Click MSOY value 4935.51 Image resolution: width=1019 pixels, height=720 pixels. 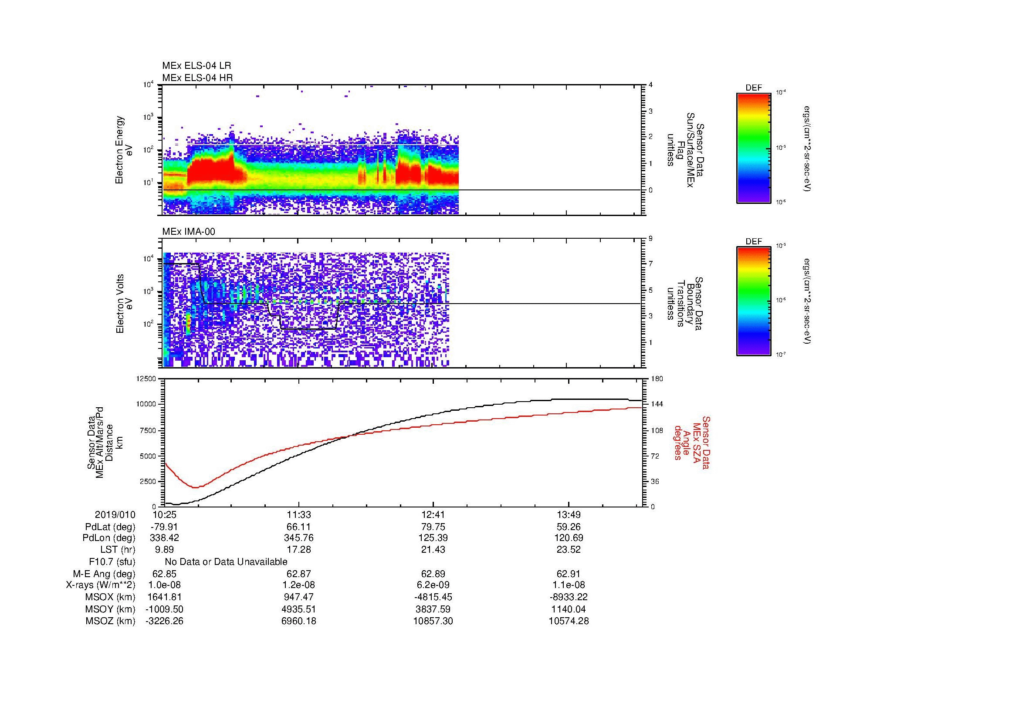click(x=299, y=609)
